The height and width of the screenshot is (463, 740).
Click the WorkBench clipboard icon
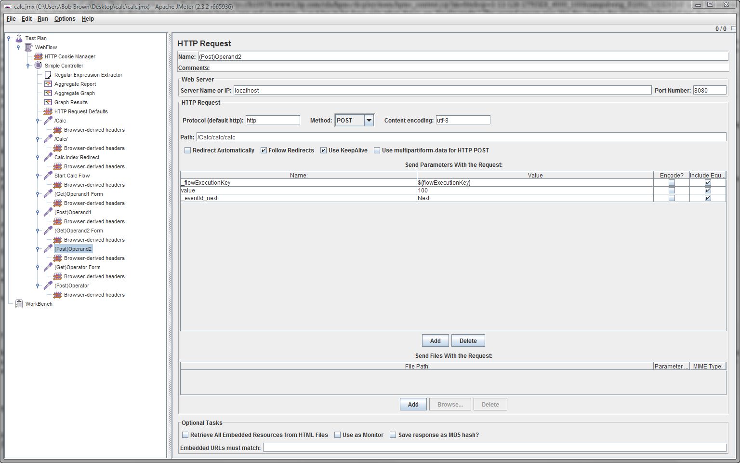19,304
